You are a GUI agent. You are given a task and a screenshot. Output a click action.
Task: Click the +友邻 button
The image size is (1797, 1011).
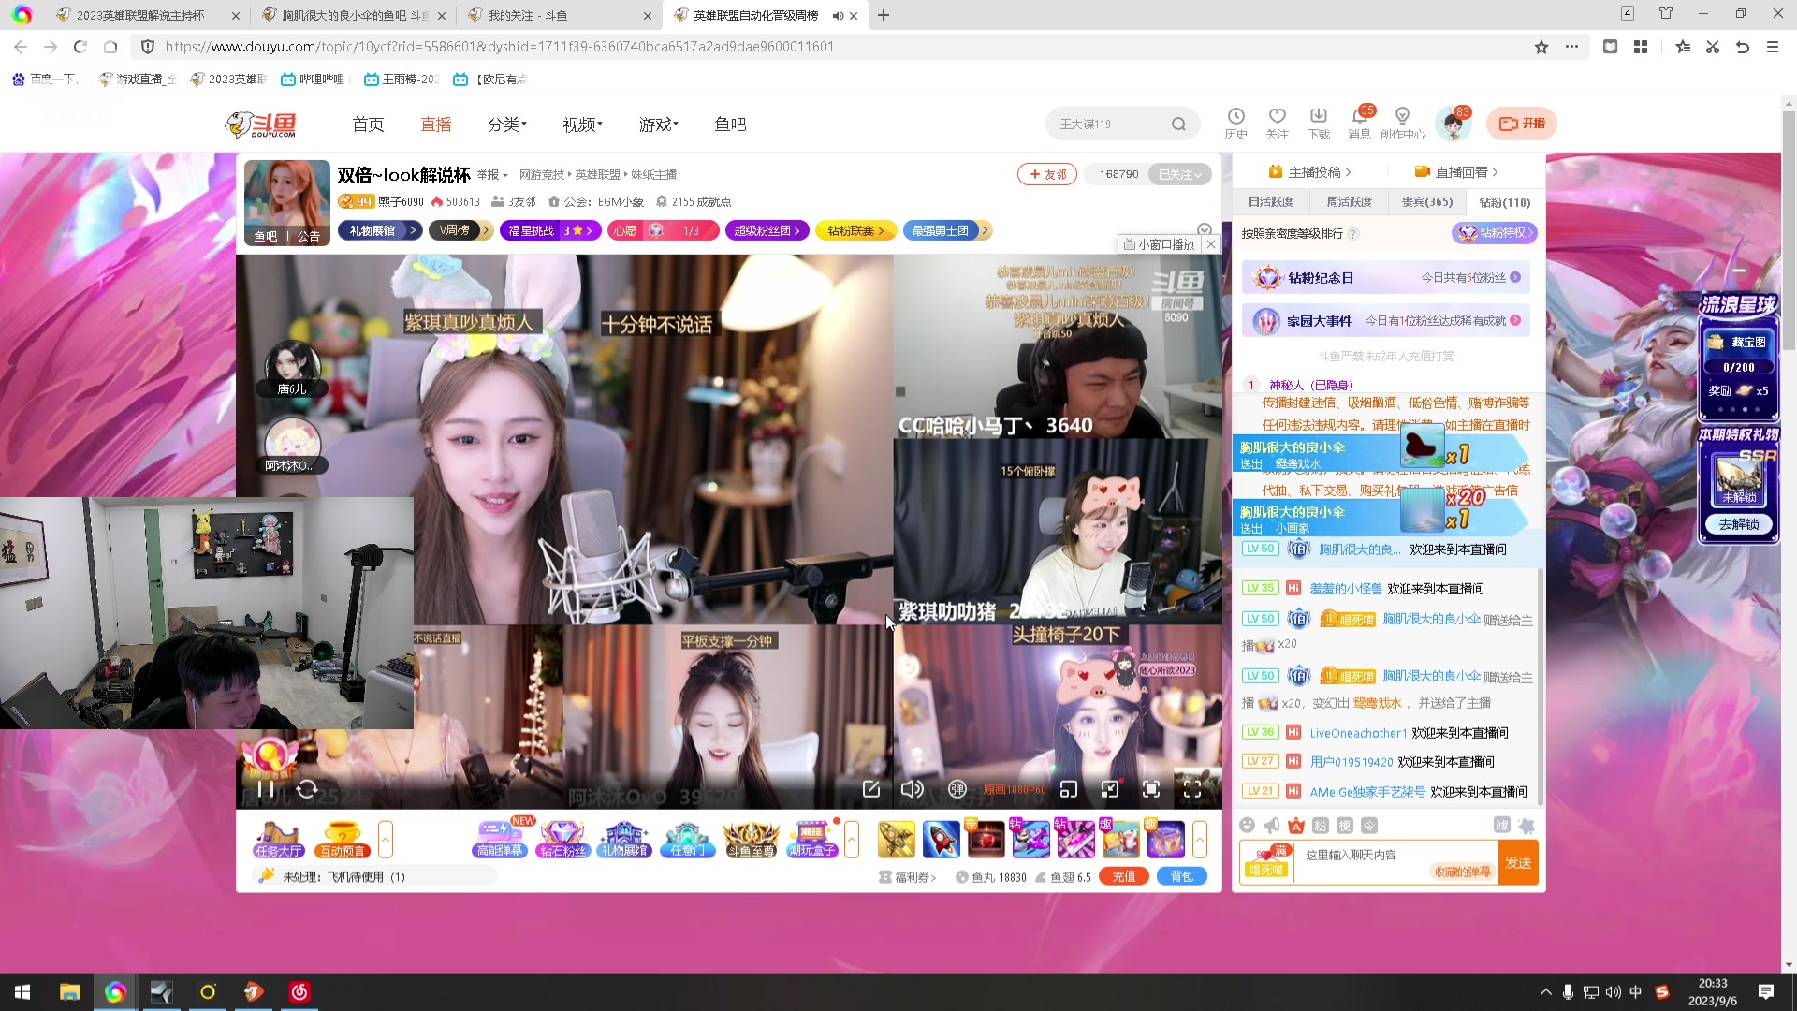[1047, 174]
